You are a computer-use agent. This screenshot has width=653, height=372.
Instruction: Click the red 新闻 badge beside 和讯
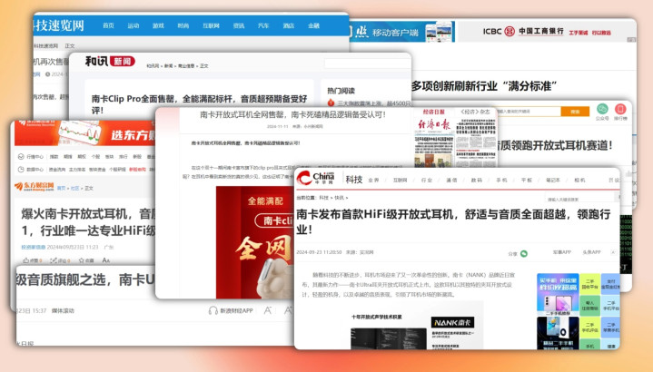[123, 62]
